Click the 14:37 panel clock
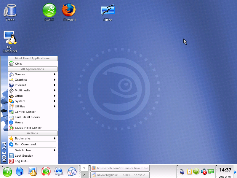The height and width of the screenshot is (178, 237). 225,170
